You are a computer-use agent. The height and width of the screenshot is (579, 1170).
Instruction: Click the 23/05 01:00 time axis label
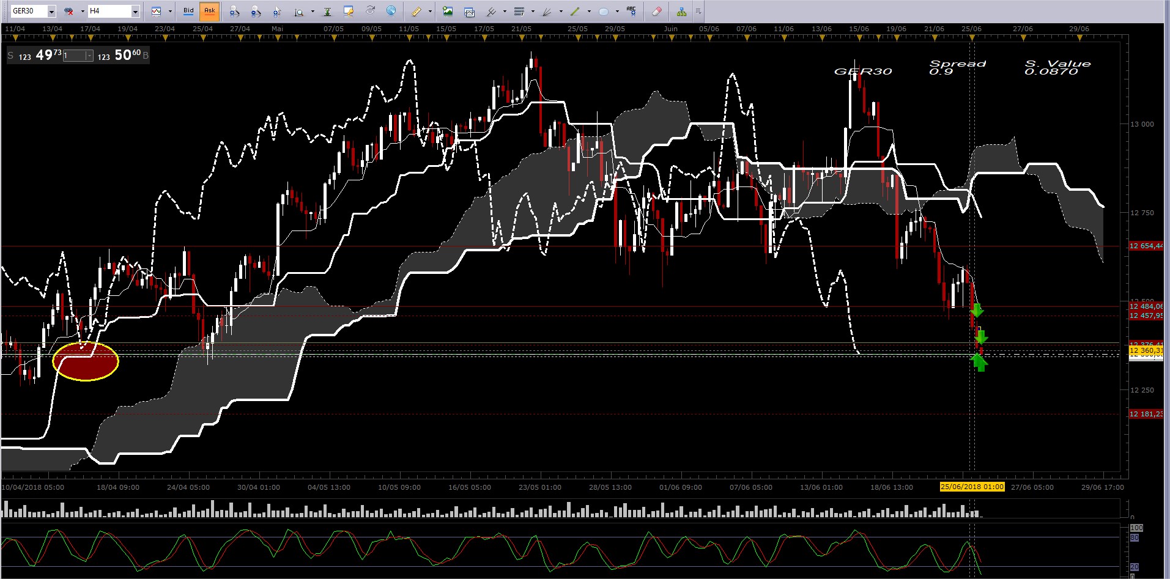point(539,487)
